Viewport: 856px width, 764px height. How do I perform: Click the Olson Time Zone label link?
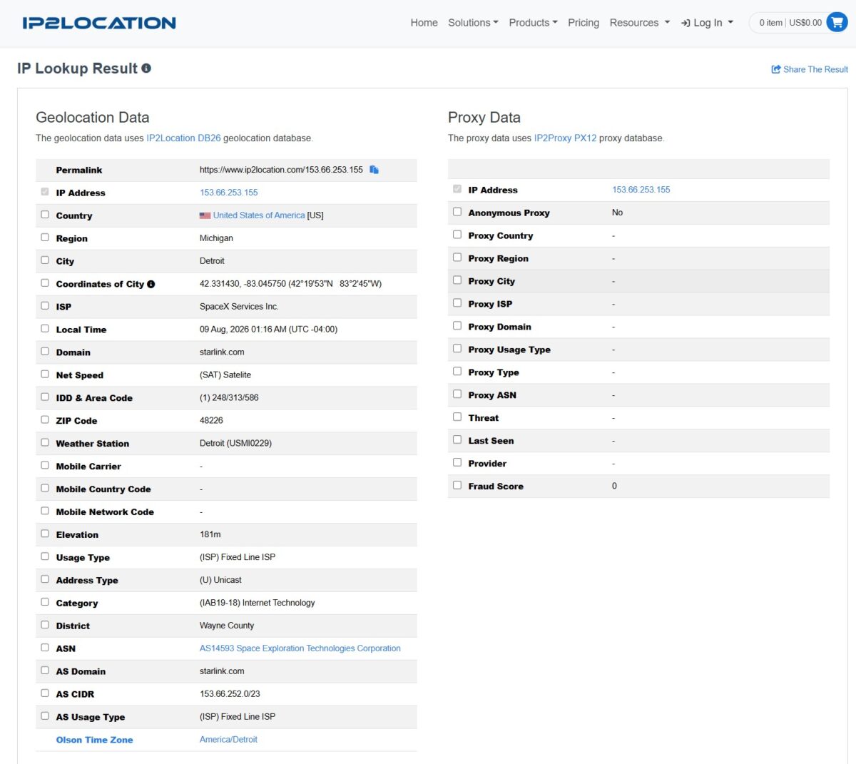[94, 740]
